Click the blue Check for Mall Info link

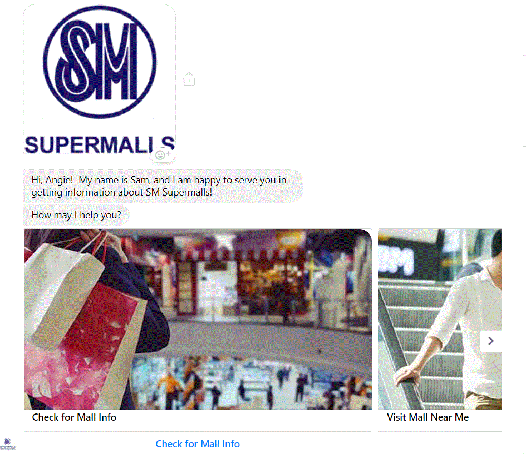[198, 444]
